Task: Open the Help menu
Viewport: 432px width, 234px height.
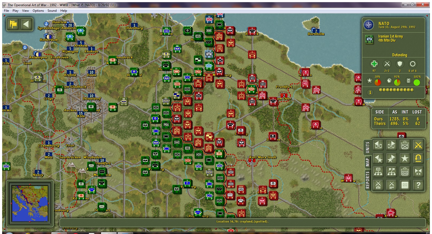Action: coord(64,11)
